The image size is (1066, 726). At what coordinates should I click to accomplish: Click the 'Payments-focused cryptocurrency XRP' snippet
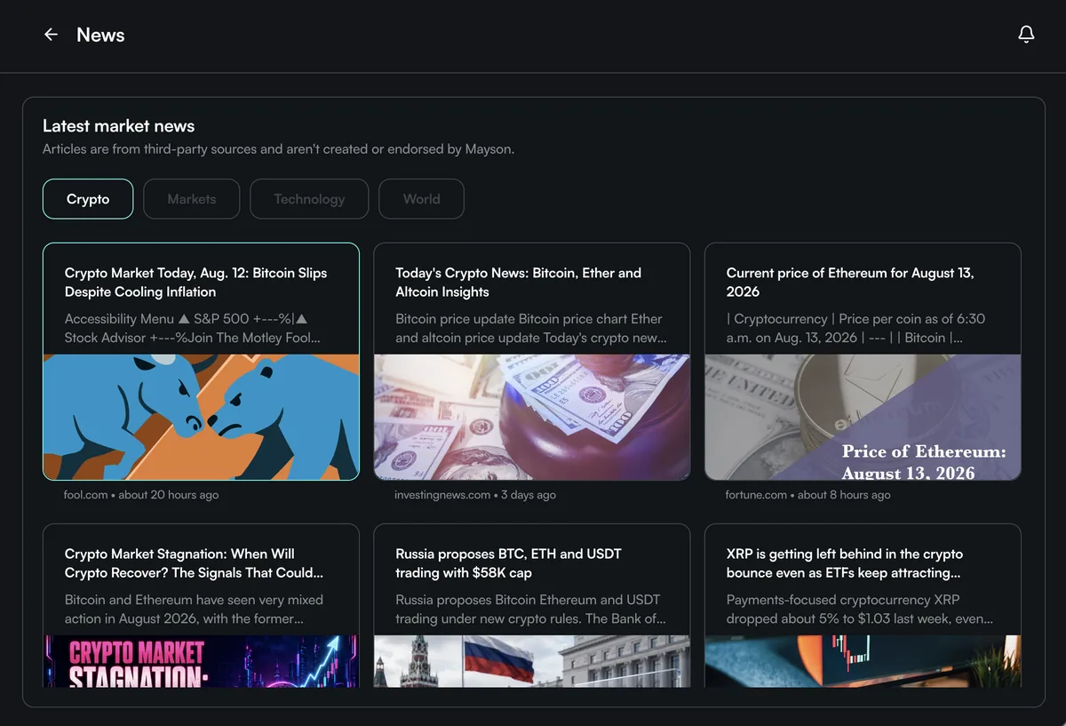pos(860,609)
